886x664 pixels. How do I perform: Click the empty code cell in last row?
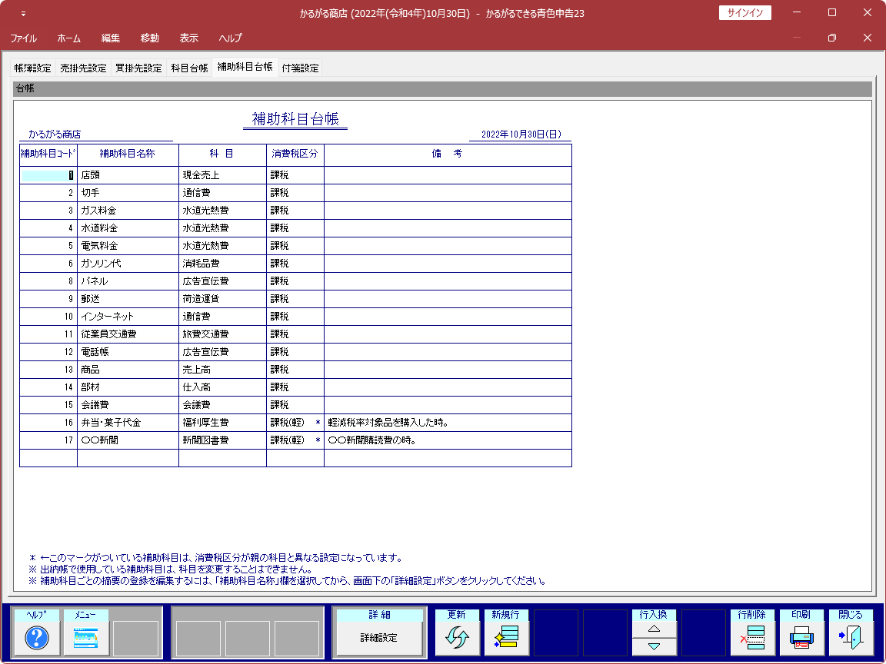tap(48, 458)
